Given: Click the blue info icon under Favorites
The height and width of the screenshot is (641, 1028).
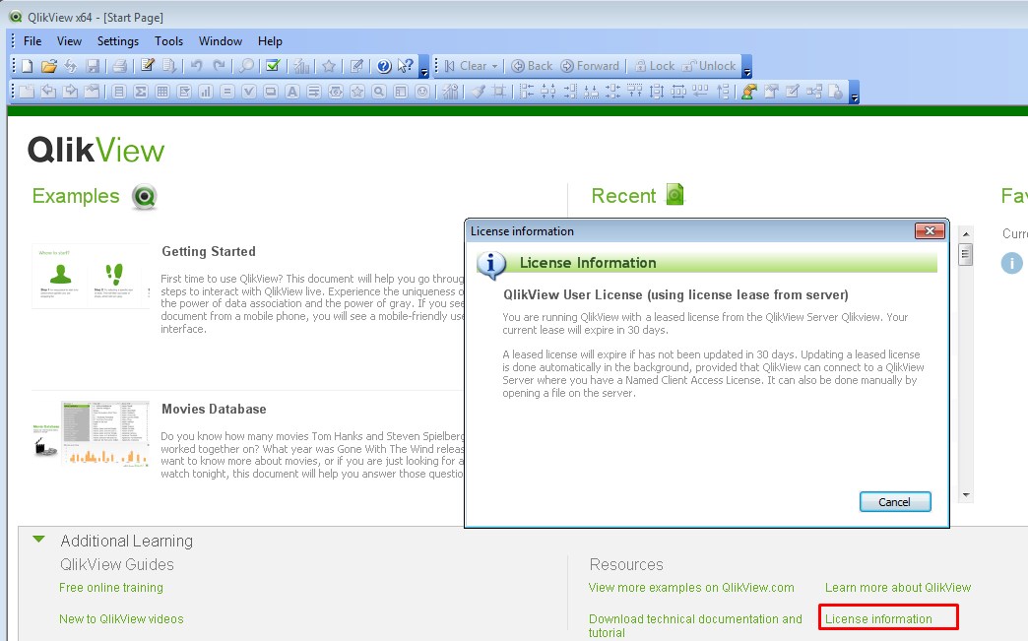Looking at the screenshot, I should click(1011, 263).
